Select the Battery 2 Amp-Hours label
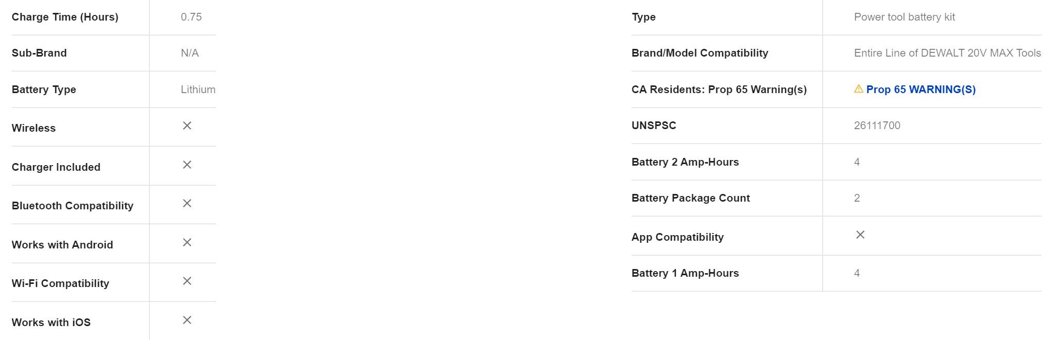The image size is (1063, 340). point(685,162)
